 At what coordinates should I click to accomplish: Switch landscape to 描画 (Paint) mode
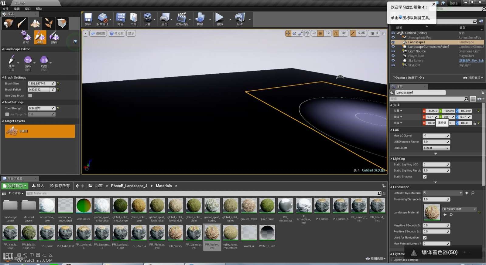tap(54, 37)
